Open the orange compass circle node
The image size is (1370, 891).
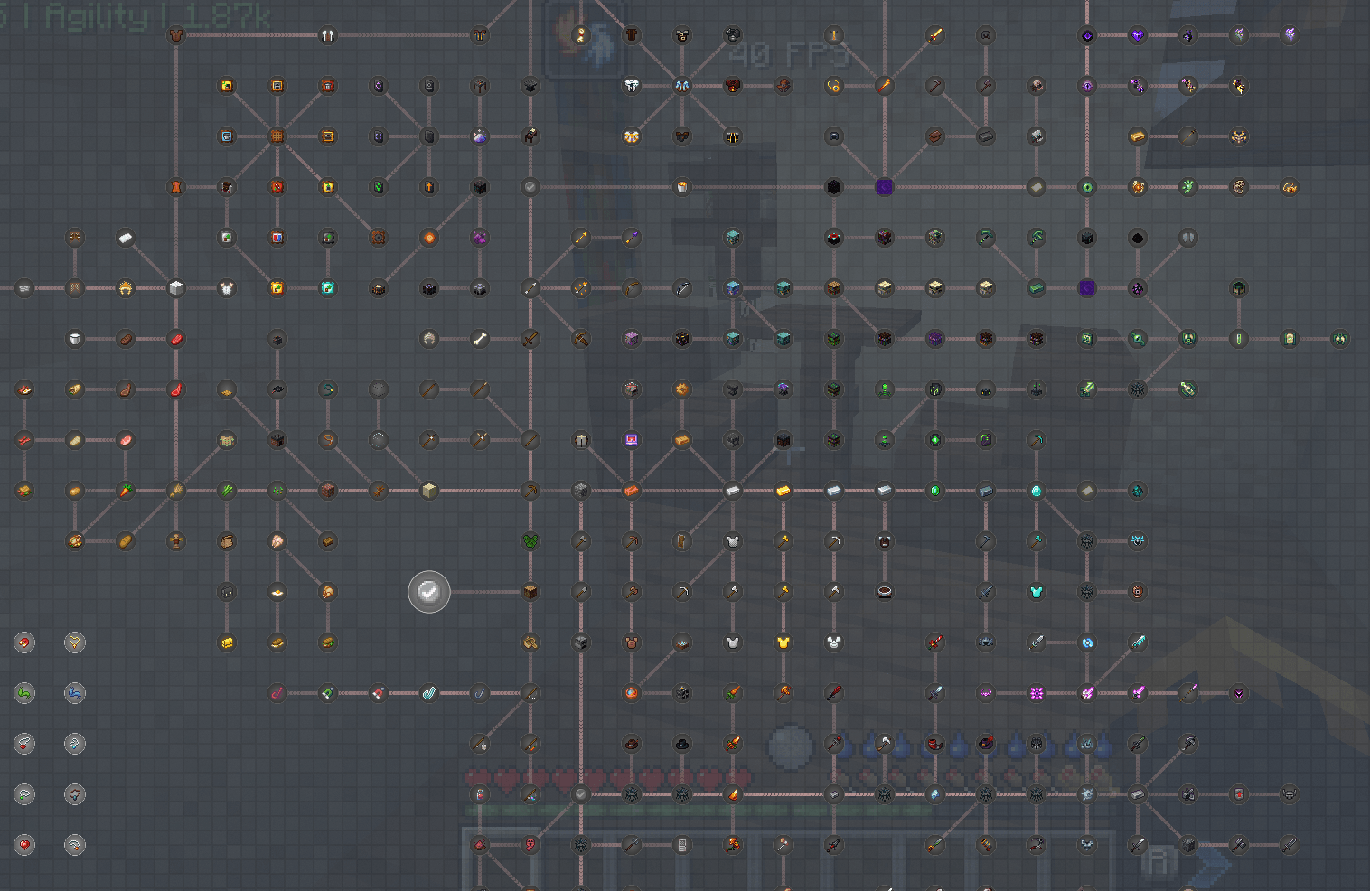click(x=632, y=693)
